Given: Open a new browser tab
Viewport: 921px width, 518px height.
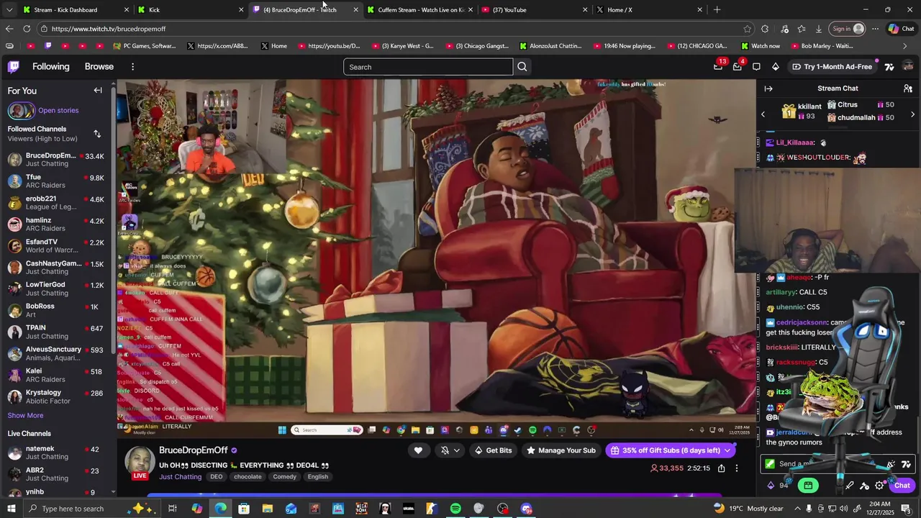Looking at the screenshot, I should pyautogui.click(x=717, y=10).
